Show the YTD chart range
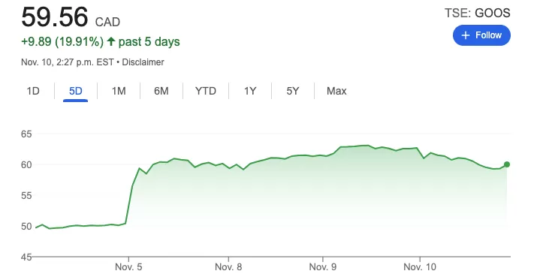537x280 pixels. [206, 91]
